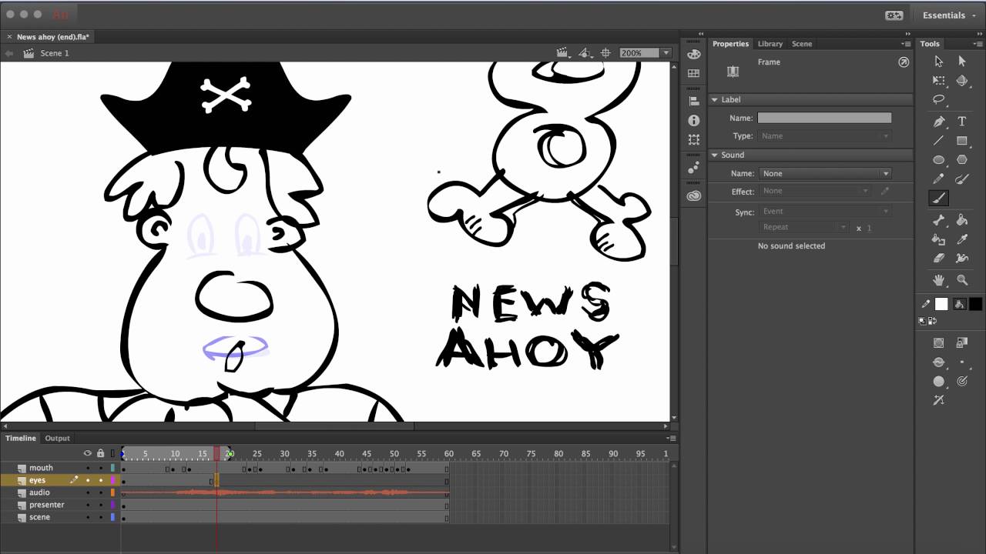Activate the Zoom magnifier tool
Viewport: 986px width, 554px height.
point(962,280)
